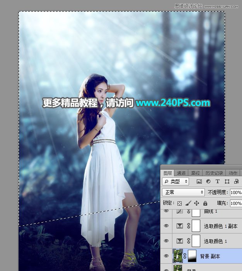Hide the 曲线 1 layer
Image resolution: width=242 pixels, height=271 pixels.
pyautogui.click(x=166, y=211)
